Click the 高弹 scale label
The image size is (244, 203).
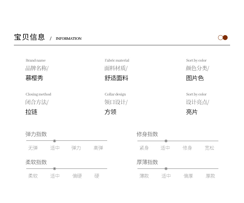coord(98,148)
